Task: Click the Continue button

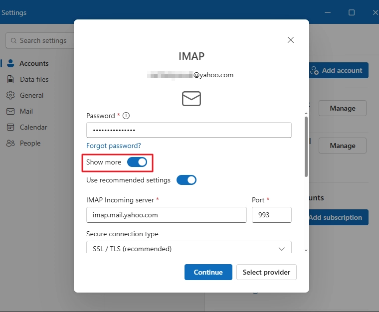Action: pyautogui.click(x=208, y=272)
